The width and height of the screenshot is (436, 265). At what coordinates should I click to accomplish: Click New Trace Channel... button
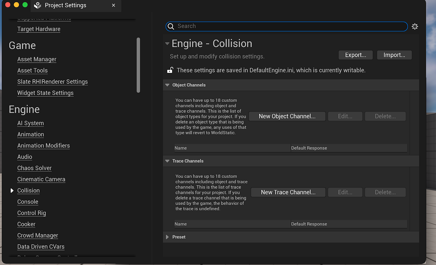click(288, 192)
